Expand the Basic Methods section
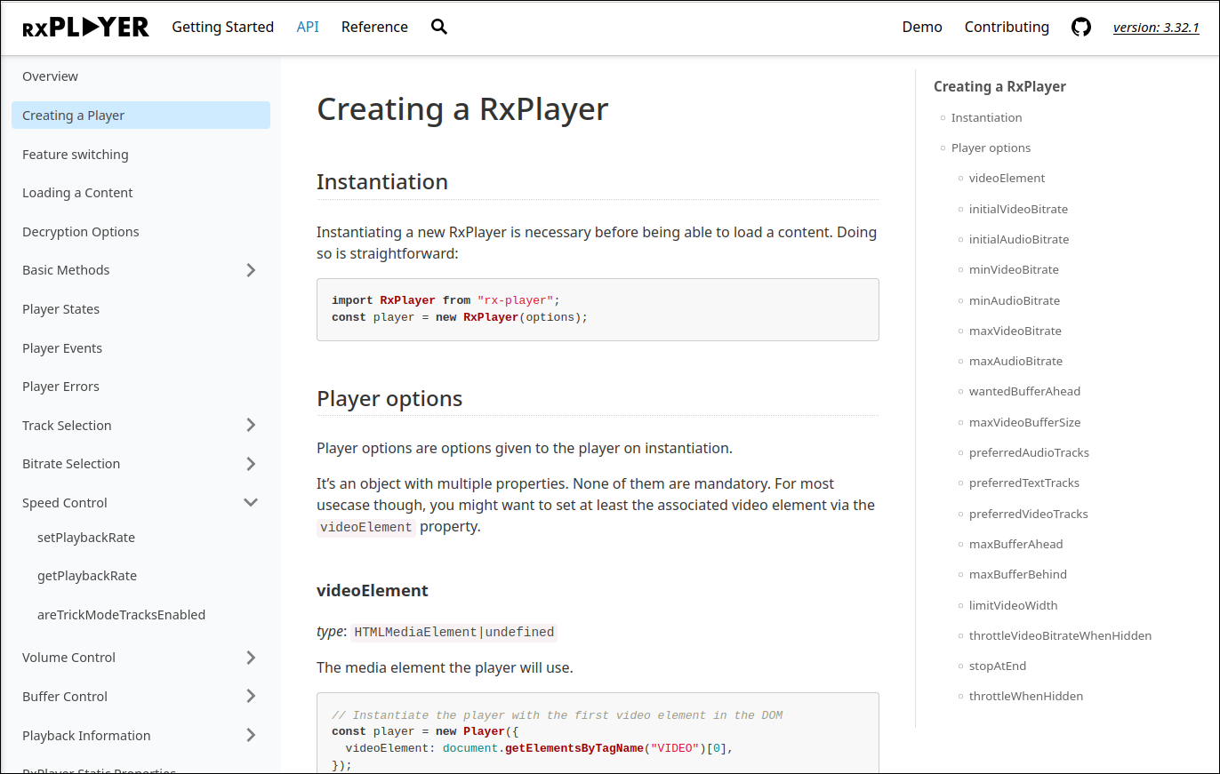The height and width of the screenshot is (774, 1220). coord(251,270)
